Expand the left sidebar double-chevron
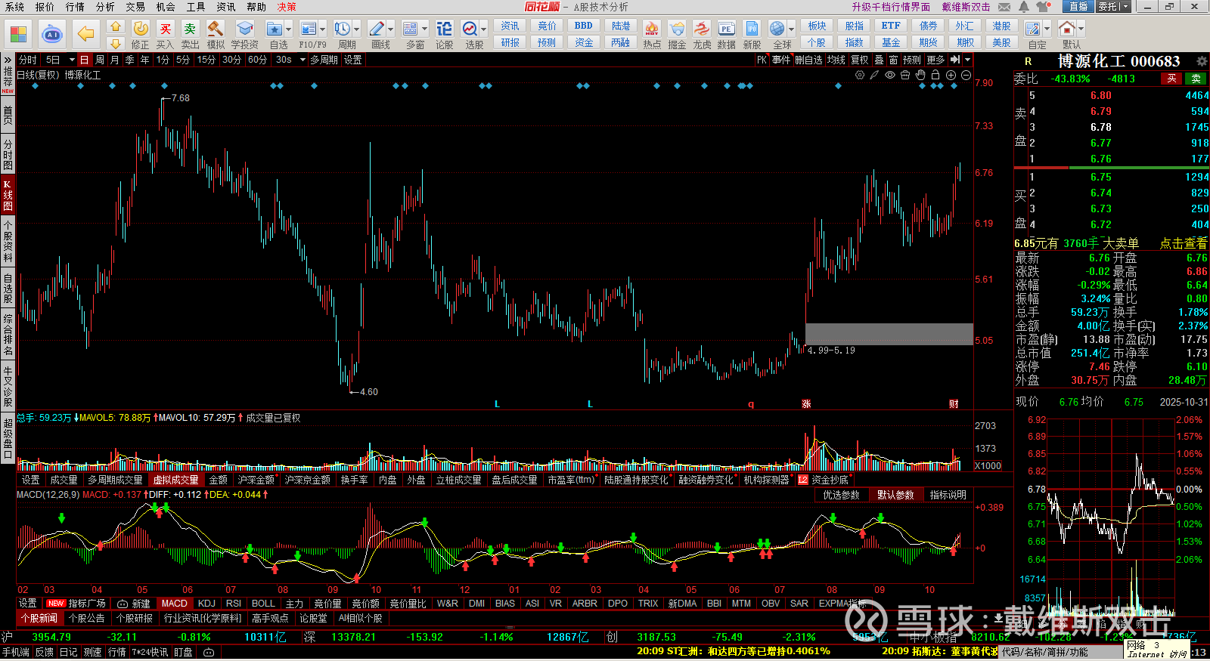 point(8,59)
